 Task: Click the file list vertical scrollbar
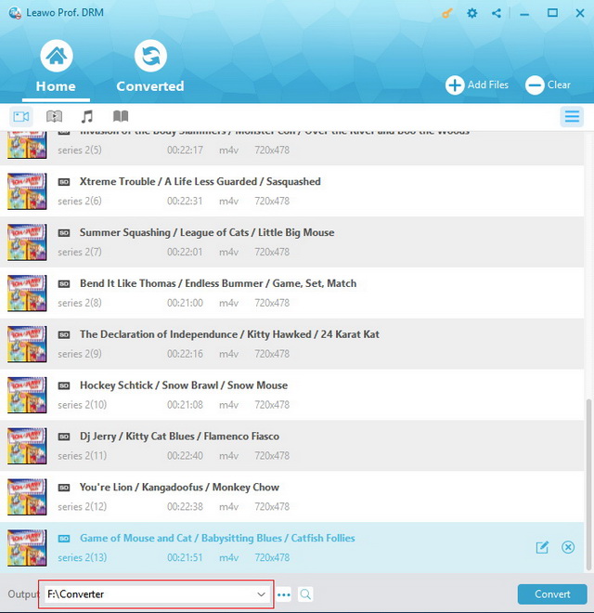(x=590, y=484)
